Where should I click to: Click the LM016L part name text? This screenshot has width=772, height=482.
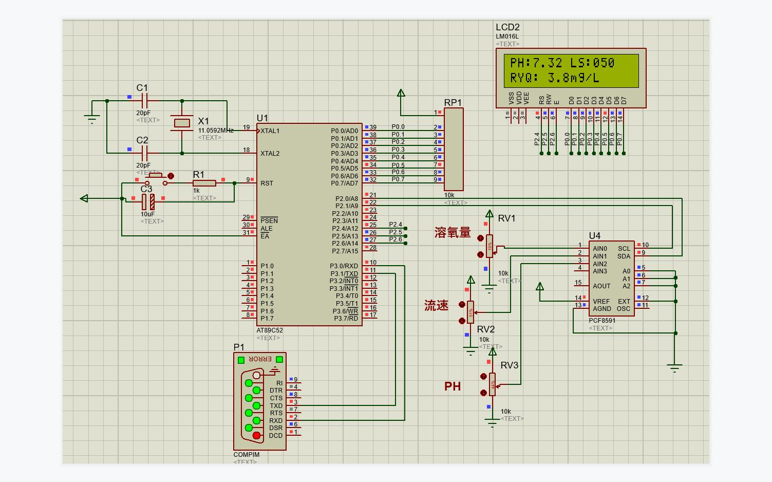507,36
